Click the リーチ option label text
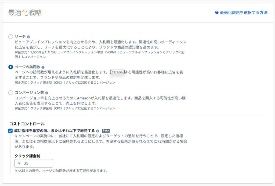Viewport: 275px width, 186px height. [x=20, y=36]
